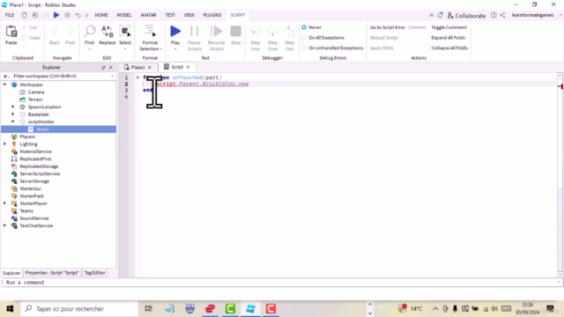The height and width of the screenshot is (317, 564).
Task: Select ServerScriptService in Explorer
Action: click(x=40, y=173)
